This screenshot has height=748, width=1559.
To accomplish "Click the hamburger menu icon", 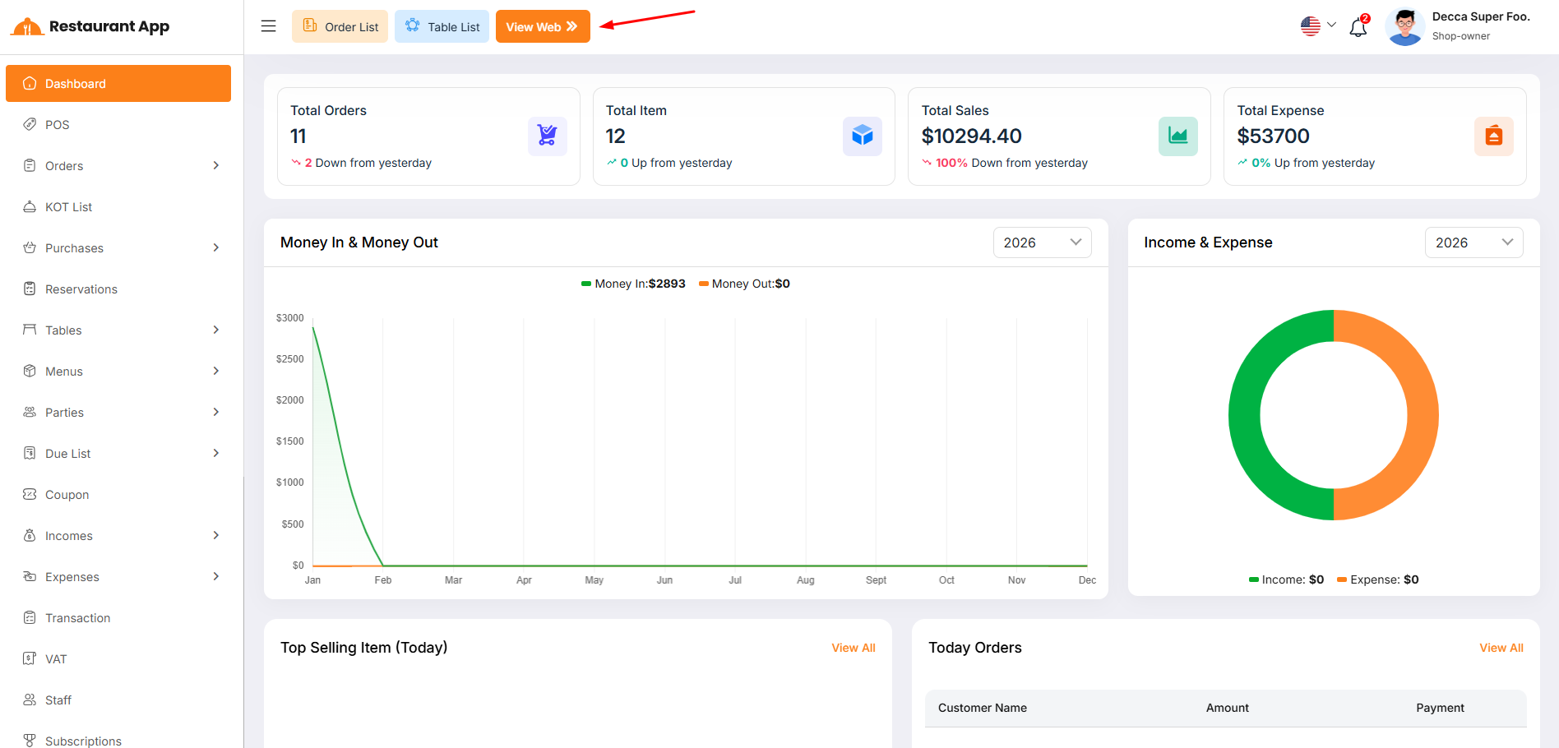I will click(x=268, y=26).
